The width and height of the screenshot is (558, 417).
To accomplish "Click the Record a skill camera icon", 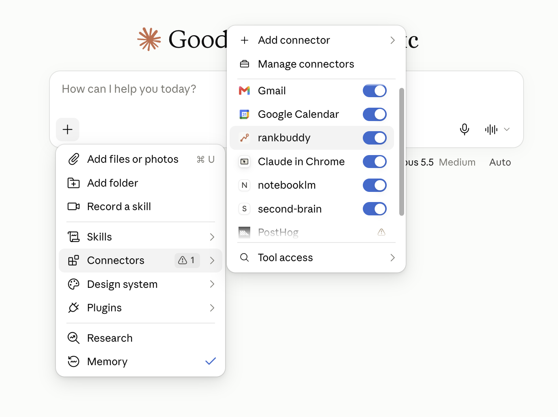I will tap(74, 206).
